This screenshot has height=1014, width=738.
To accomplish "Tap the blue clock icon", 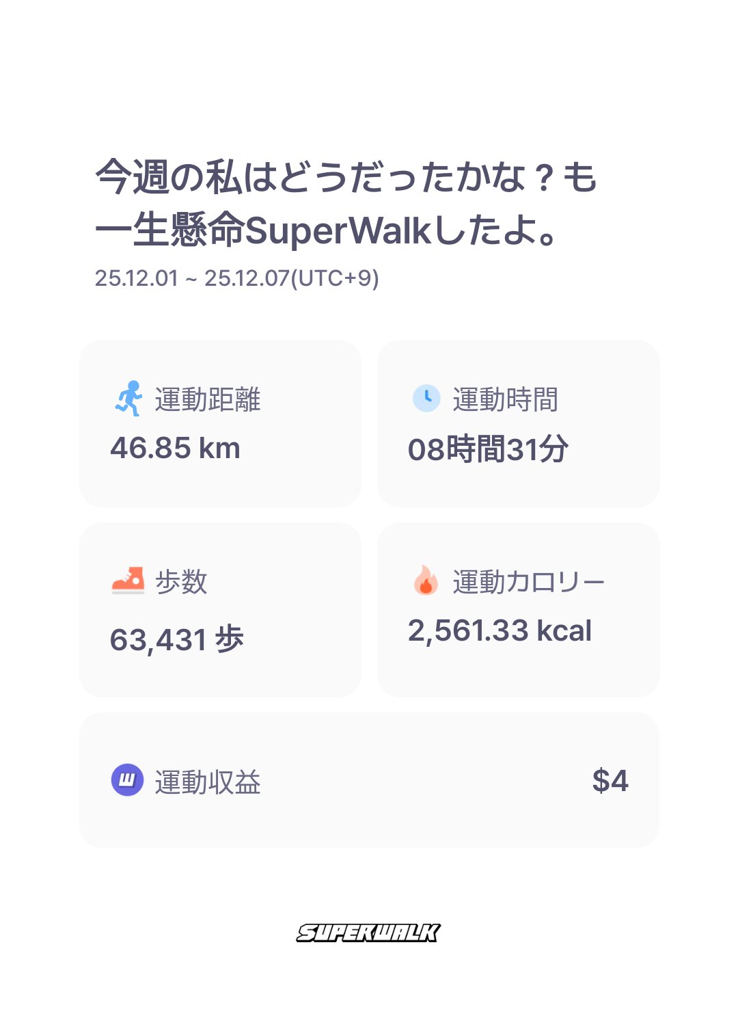I will point(426,398).
